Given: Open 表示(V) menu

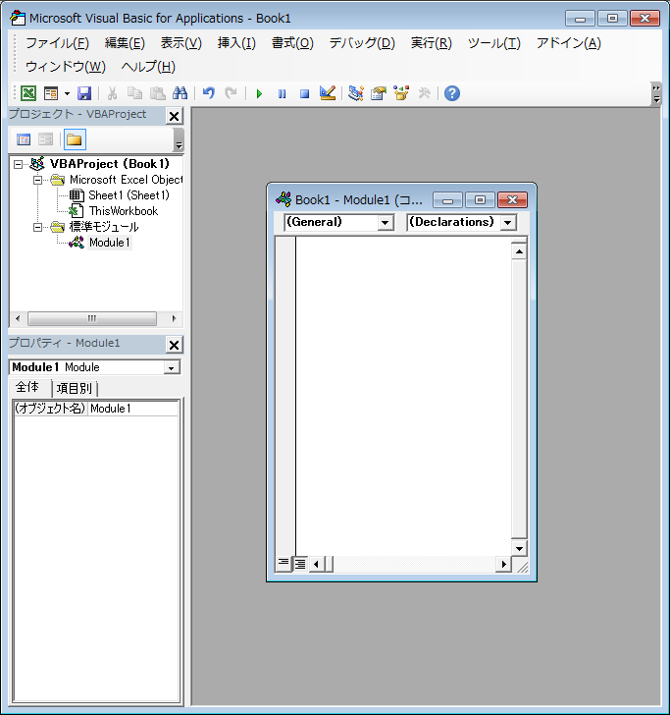Looking at the screenshot, I should click(x=180, y=43).
